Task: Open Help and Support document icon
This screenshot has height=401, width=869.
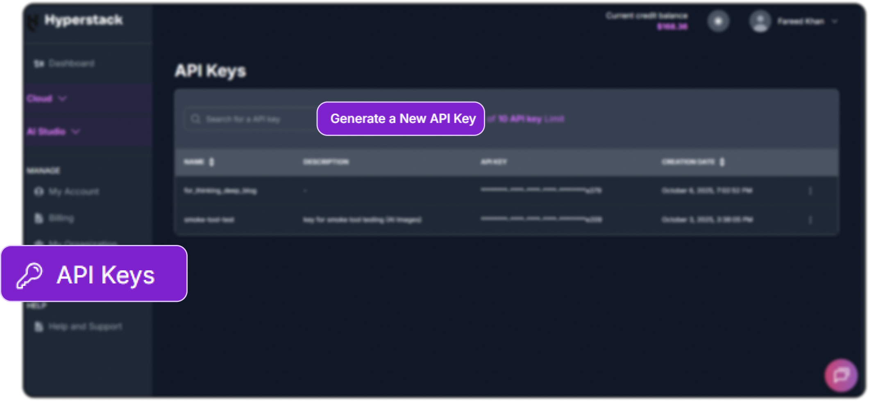Action: coord(38,326)
